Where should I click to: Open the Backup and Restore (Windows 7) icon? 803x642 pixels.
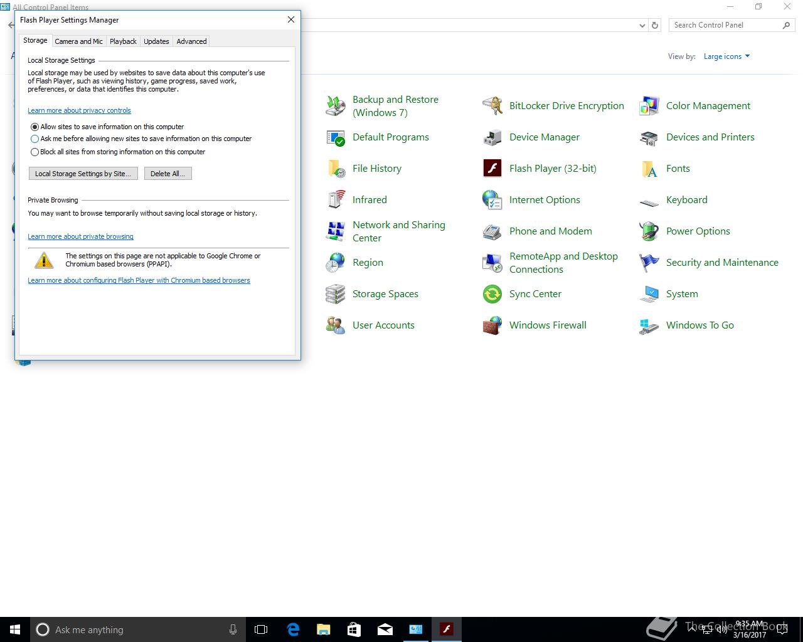click(x=336, y=106)
